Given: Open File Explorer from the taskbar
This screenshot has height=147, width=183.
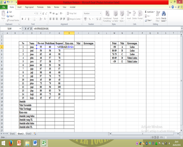Looking at the screenshot, I should point(27,143).
